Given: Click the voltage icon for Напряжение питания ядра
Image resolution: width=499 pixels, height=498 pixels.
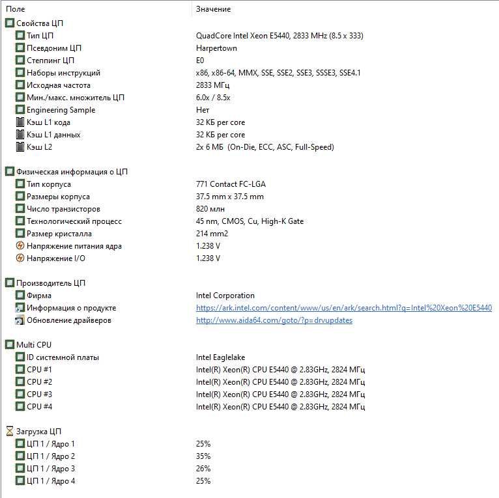Looking at the screenshot, I should point(20,246).
